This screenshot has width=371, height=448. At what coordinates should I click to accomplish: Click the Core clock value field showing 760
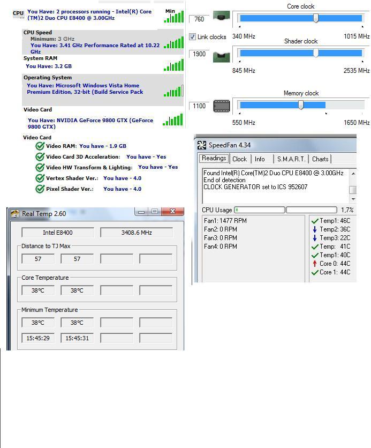pos(199,19)
